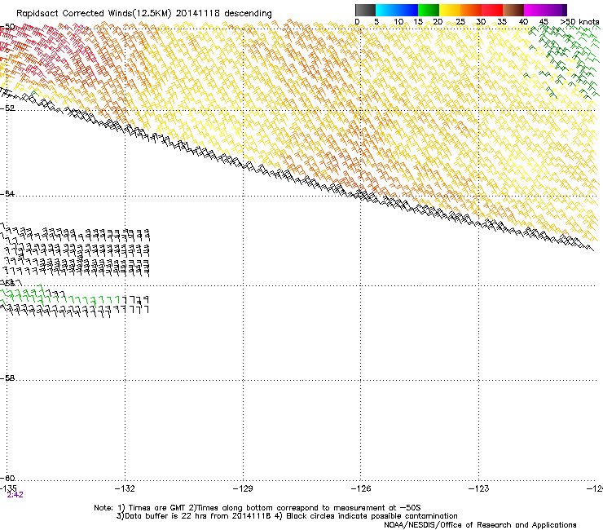Click the '-52' latitude axis label
Viewport: 603px width, 530px height.
[7, 108]
